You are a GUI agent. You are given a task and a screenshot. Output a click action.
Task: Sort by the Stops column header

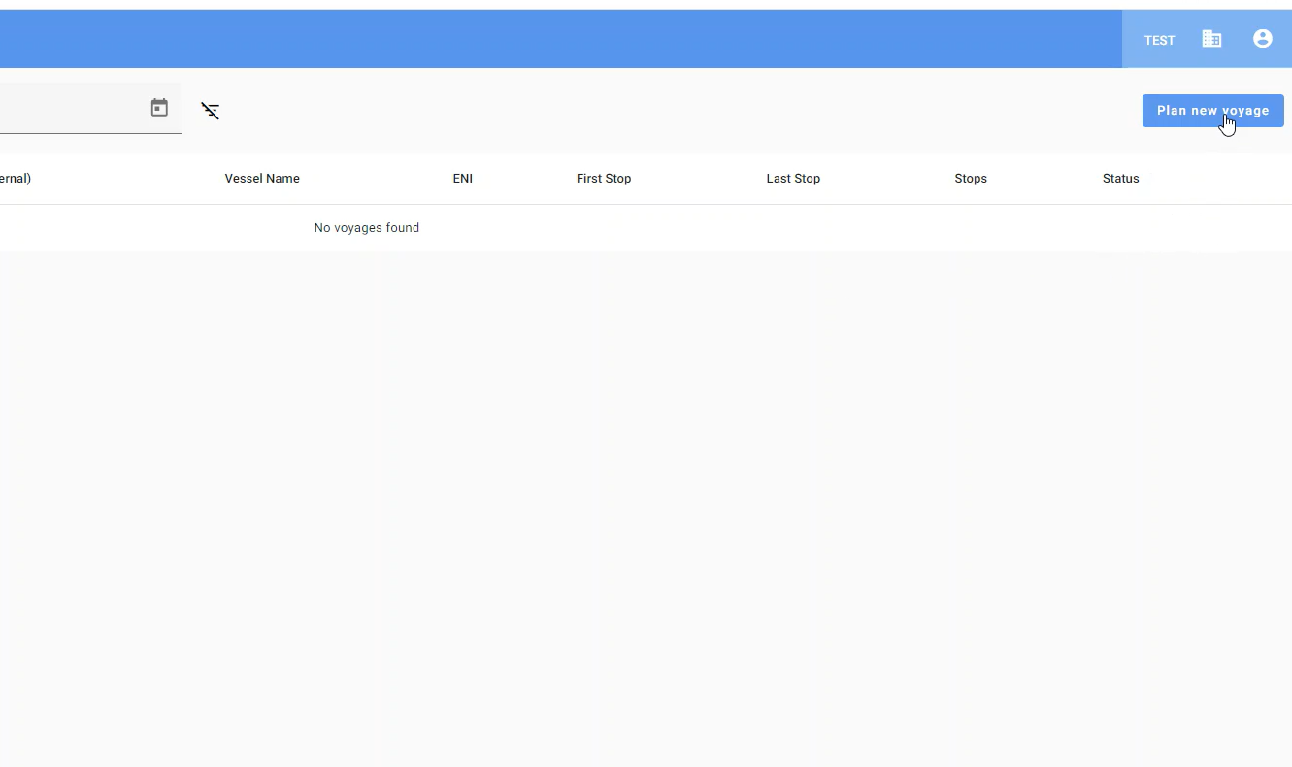(x=970, y=179)
